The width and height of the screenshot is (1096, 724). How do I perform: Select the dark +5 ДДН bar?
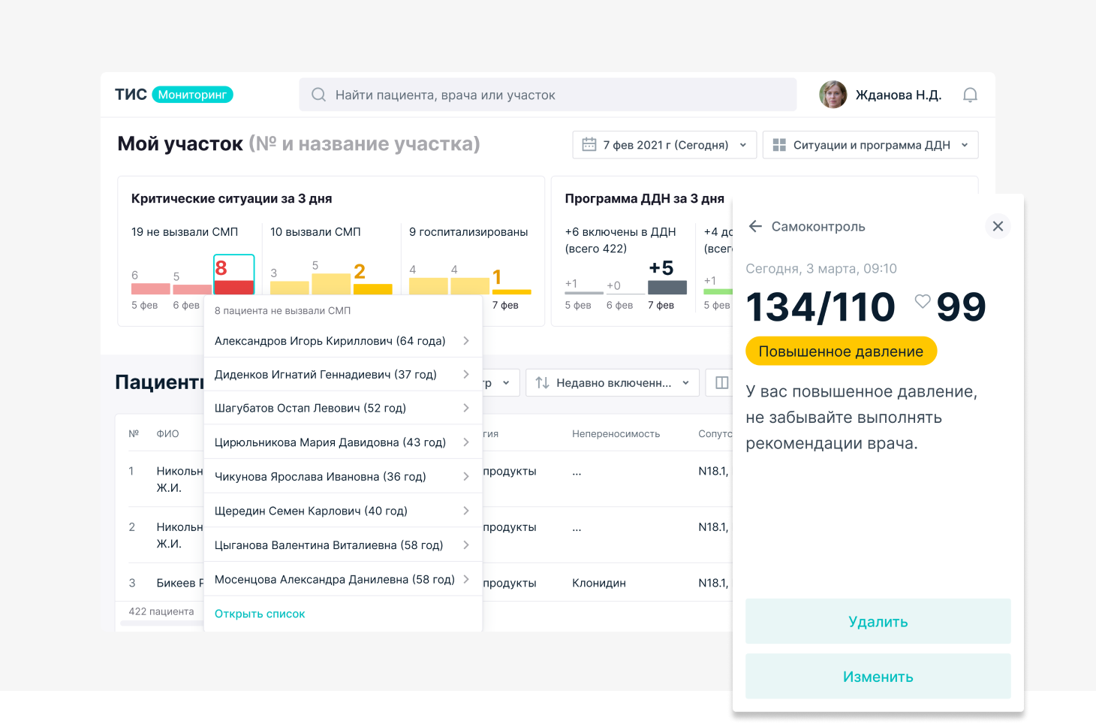[667, 287]
